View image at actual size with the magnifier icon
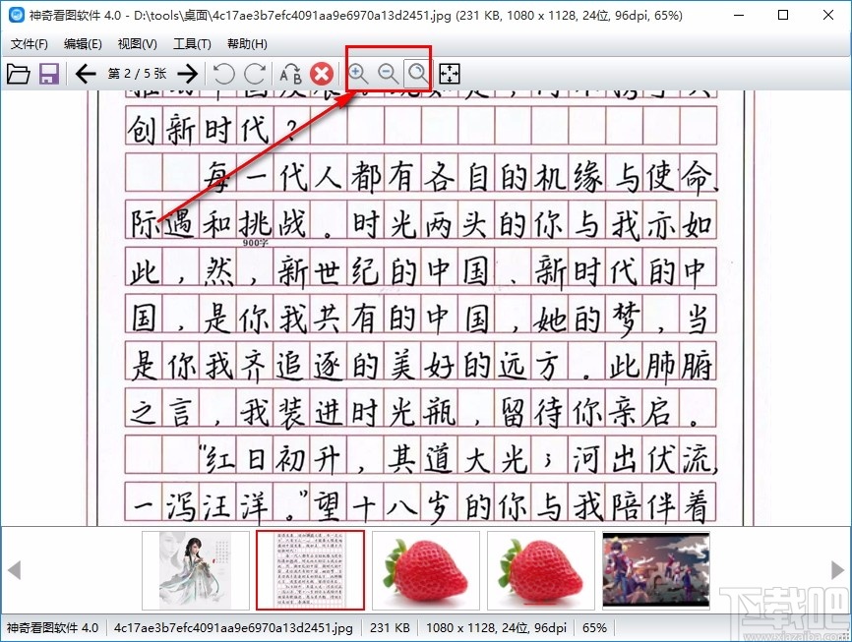 tap(417, 73)
